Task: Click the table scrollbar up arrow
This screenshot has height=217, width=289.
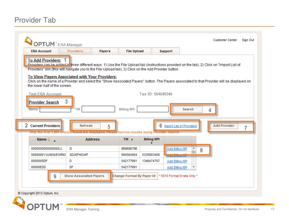Action: [x=194, y=148]
